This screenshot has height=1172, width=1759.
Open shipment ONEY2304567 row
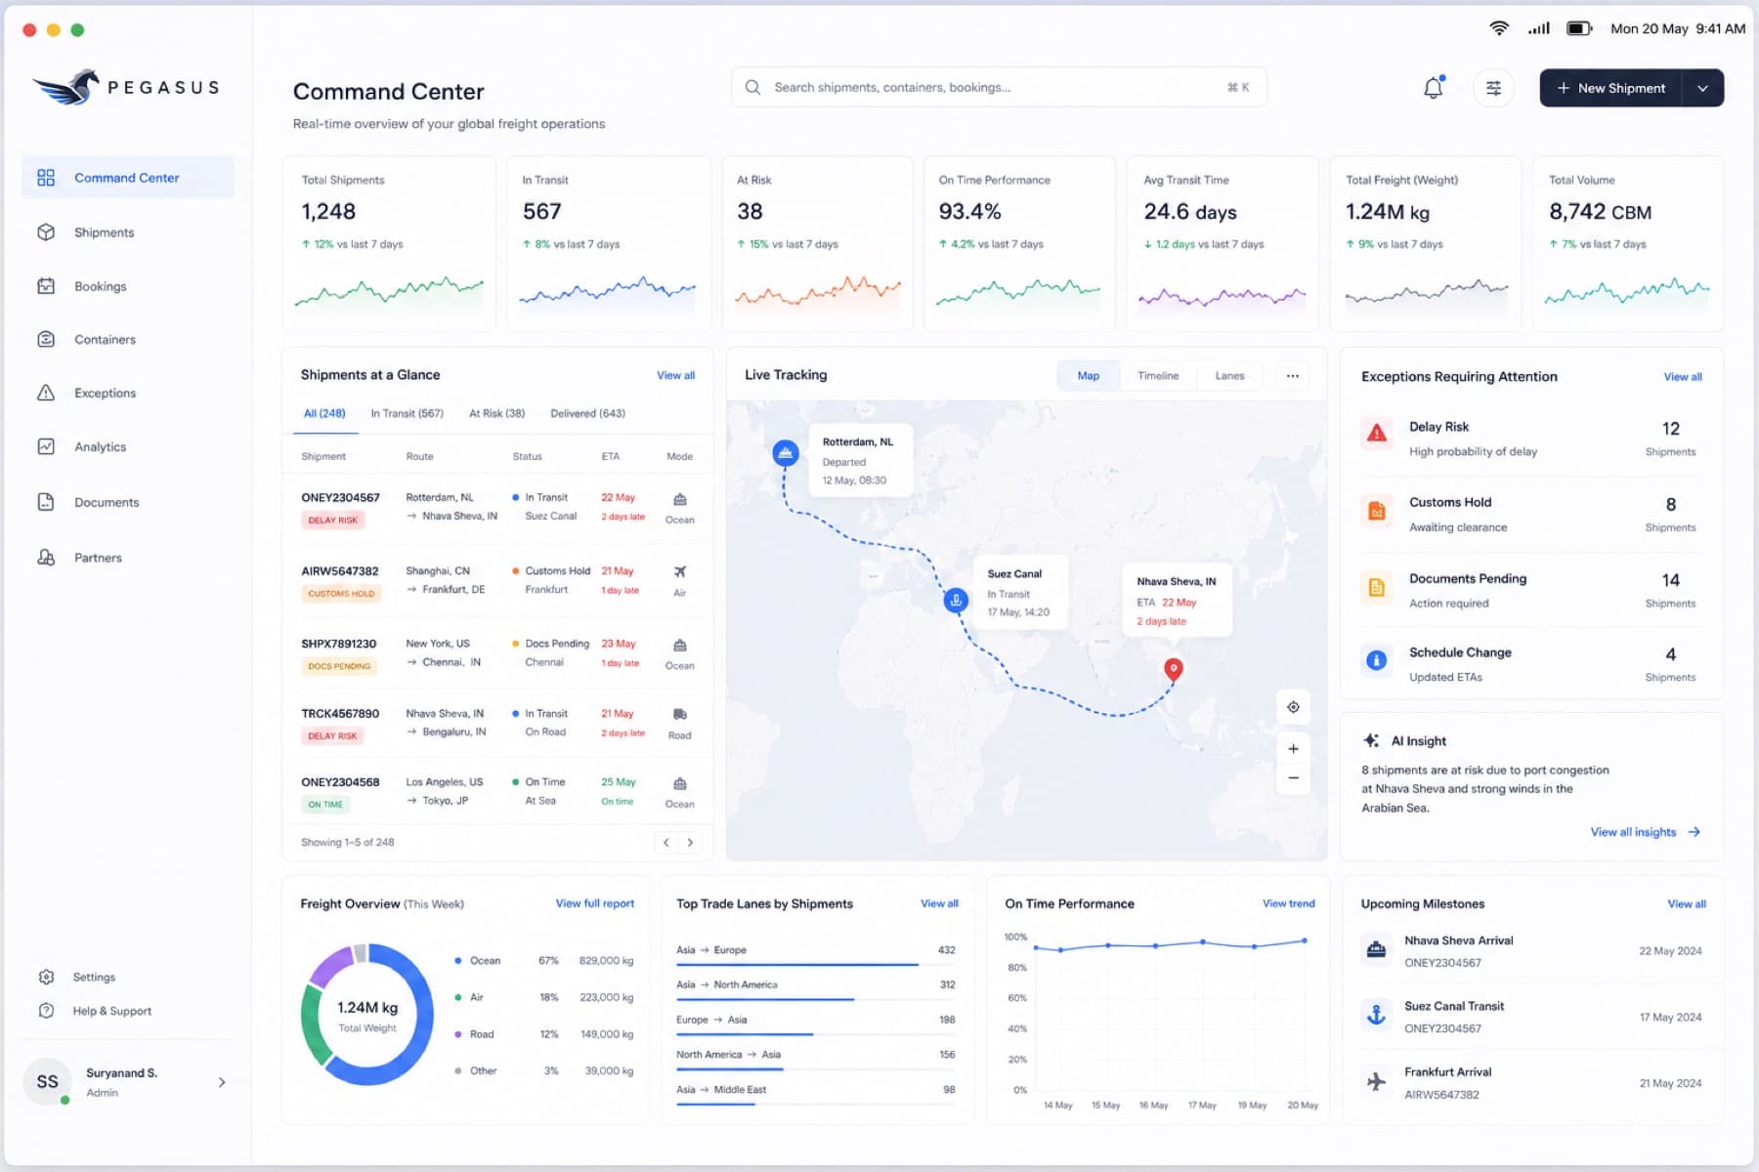(498, 508)
